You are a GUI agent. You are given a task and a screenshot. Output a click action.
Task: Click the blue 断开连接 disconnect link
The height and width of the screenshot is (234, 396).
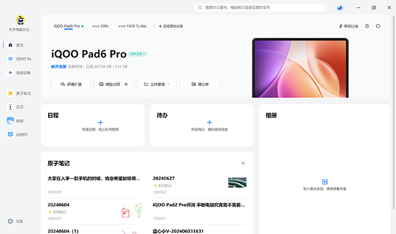[x=58, y=66]
